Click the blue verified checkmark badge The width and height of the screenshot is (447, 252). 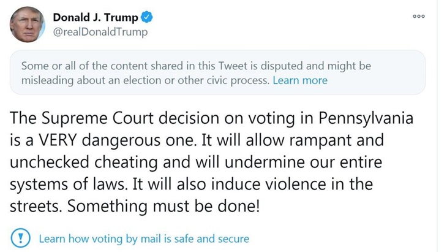coord(148,18)
